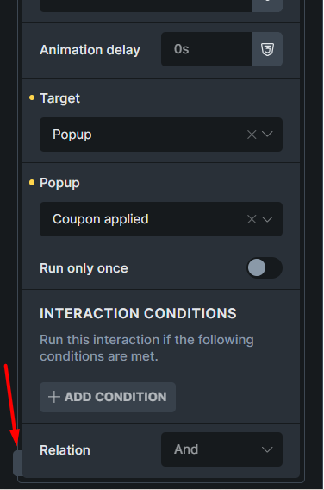Open the Relation dropdown set to And
324x490 pixels.
click(222, 449)
